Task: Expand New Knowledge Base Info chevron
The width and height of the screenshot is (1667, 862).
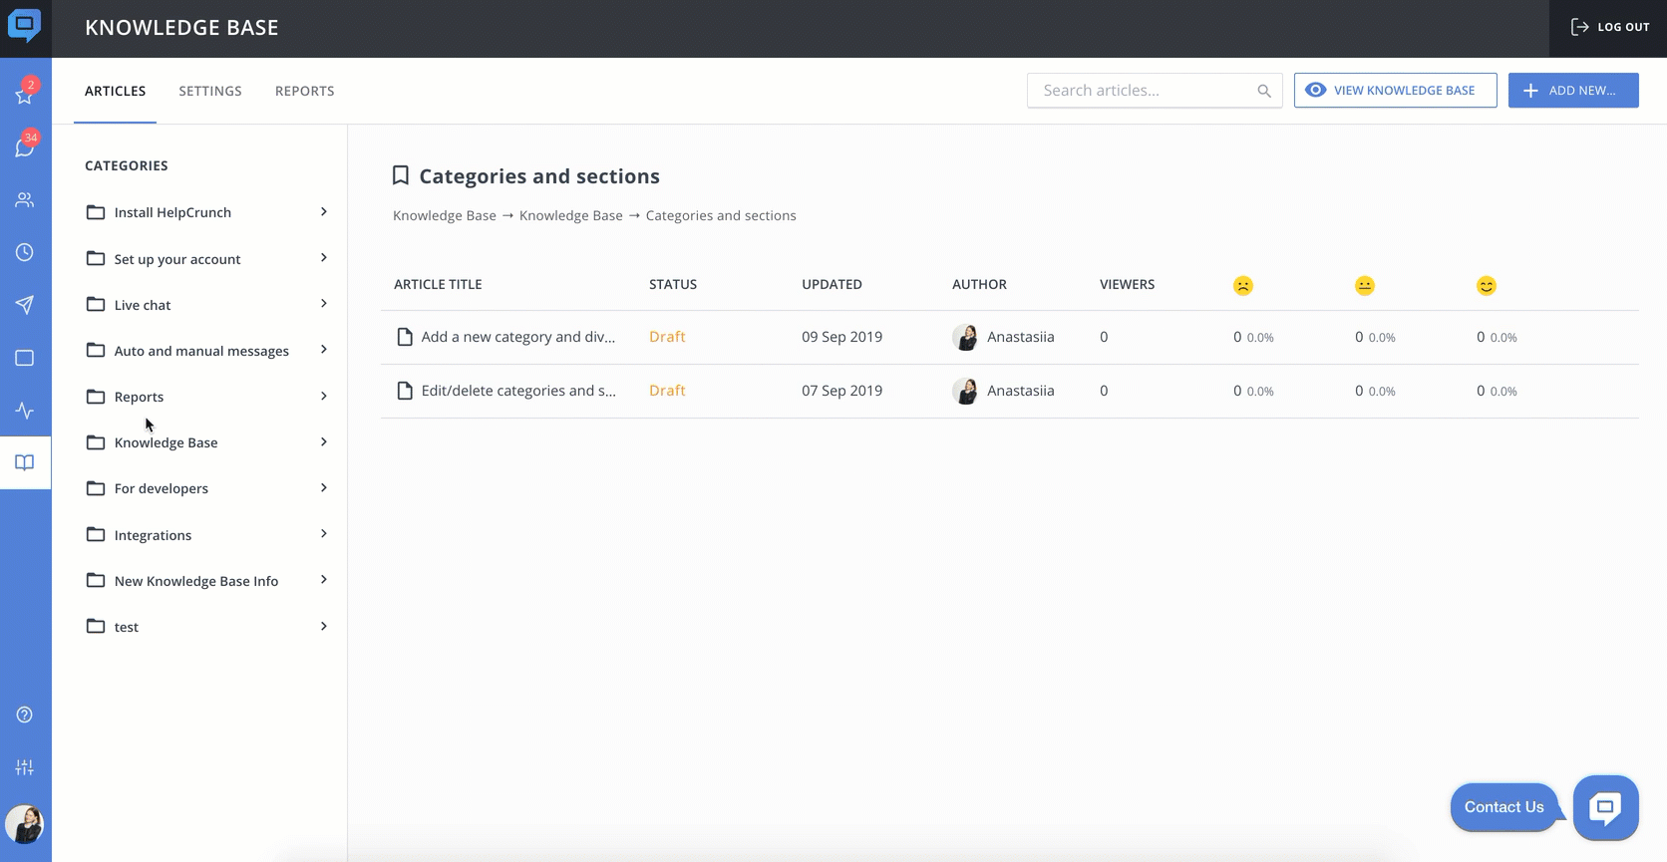Action: [324, 579]
